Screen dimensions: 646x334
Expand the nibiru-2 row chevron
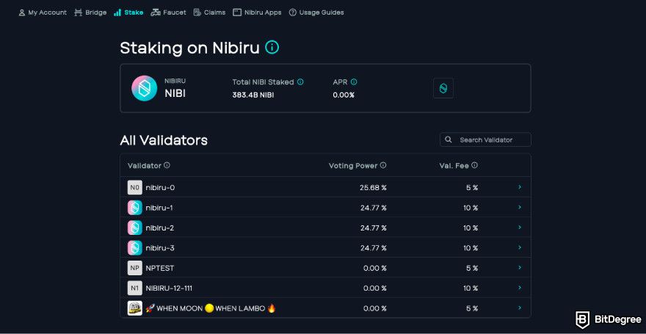click(x=520, y=228)
